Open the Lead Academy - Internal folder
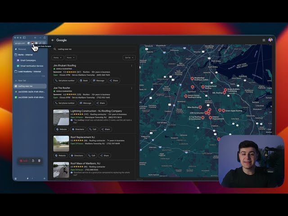This screenshot has width=288, height=216. [30, 71]
